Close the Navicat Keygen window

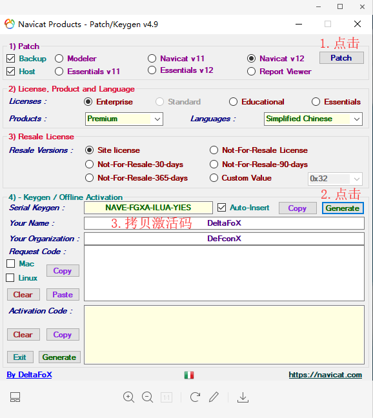pyautogui.click(x=358, y=25)
